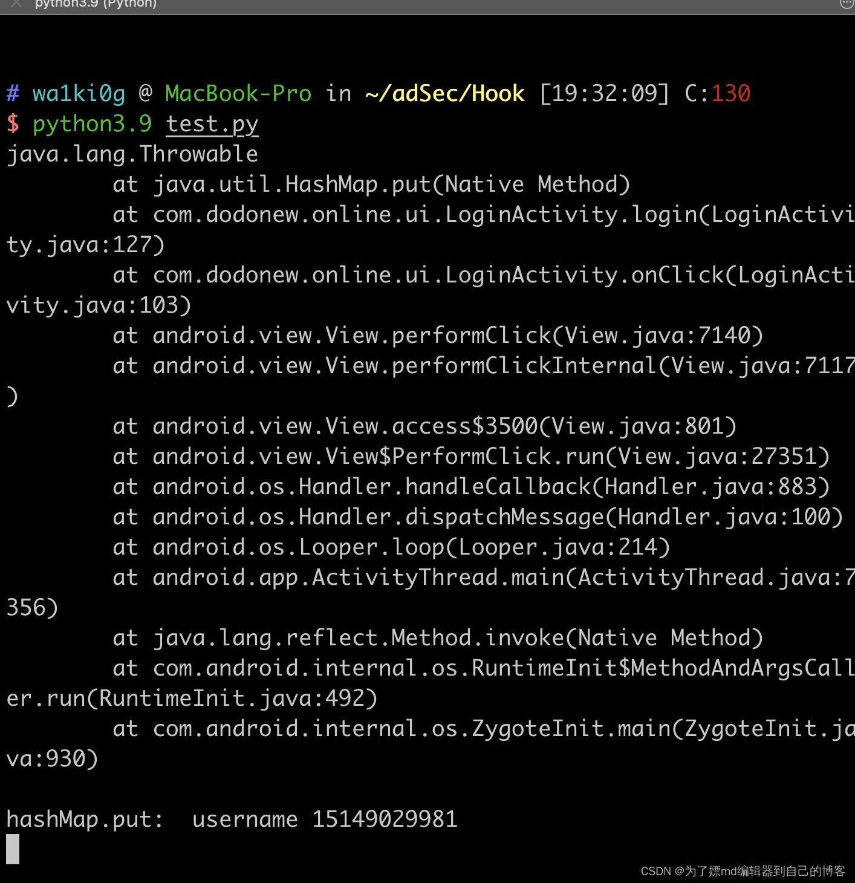Click the 'View$PerformClick.run(View.java:27351)' line
Viewport: 855px width, 883px height.
pyautogui.click(x=472, y=457)
